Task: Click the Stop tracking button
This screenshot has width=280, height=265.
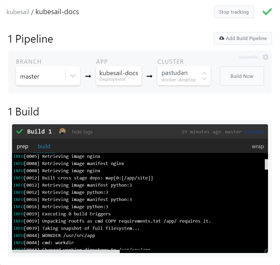Action: click(234, 12)
